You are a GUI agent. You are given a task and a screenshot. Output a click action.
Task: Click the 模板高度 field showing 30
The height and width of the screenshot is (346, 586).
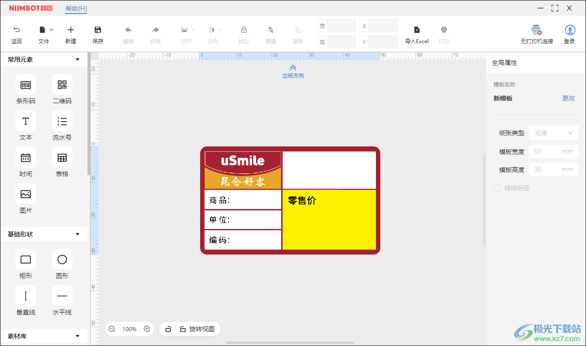tap(553, 169)
